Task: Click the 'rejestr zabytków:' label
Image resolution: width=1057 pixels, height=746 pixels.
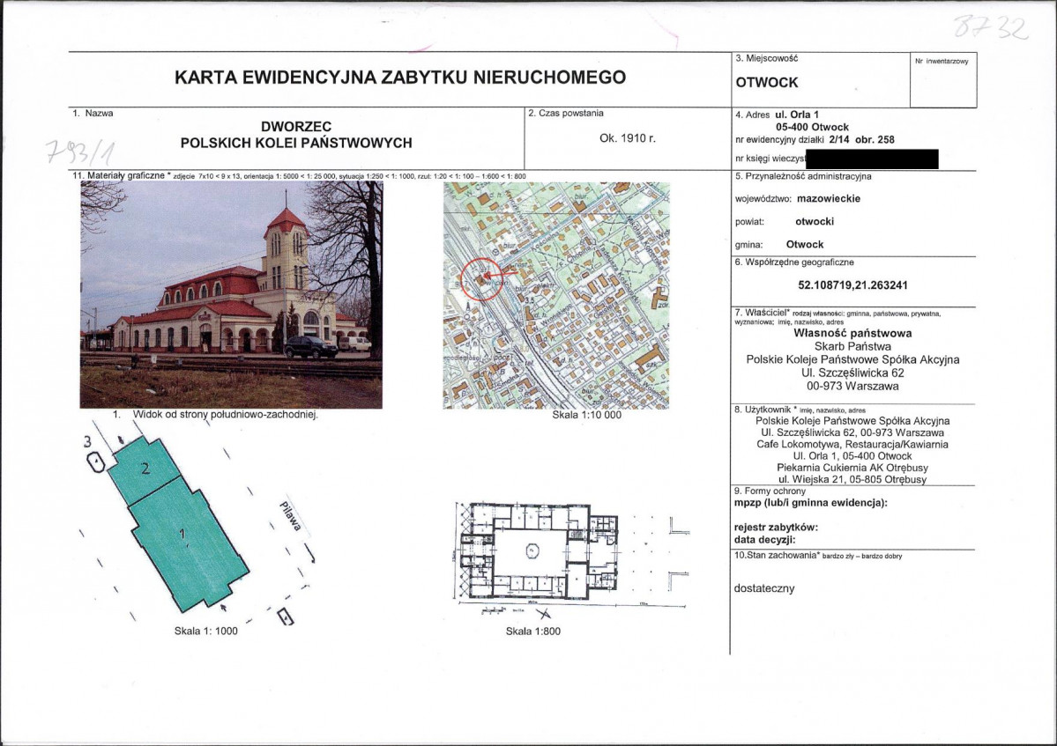Action: 776,528
